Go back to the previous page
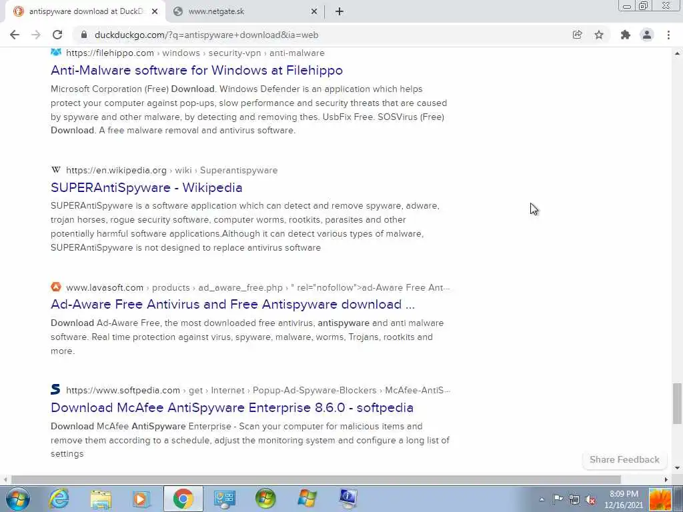The width and height of the screenshot is (683, 512). 15,35
